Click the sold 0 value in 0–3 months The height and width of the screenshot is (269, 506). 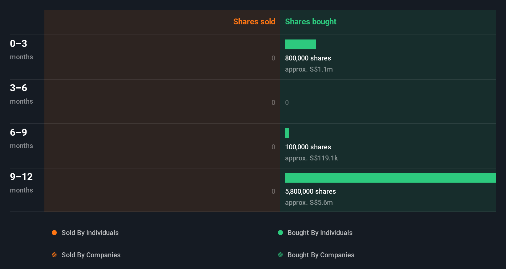(273, 58)
